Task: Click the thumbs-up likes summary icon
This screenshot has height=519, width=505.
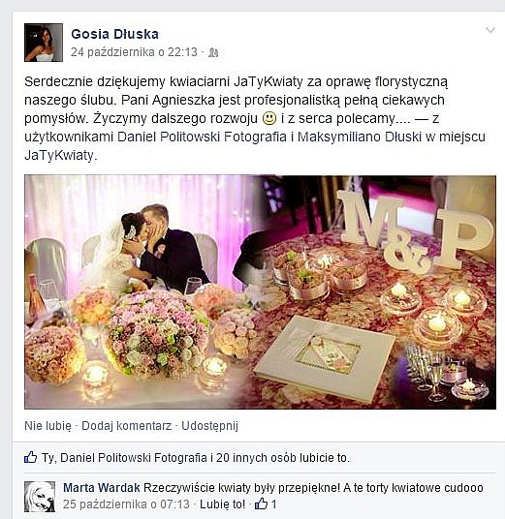Action: click(30, 457)
